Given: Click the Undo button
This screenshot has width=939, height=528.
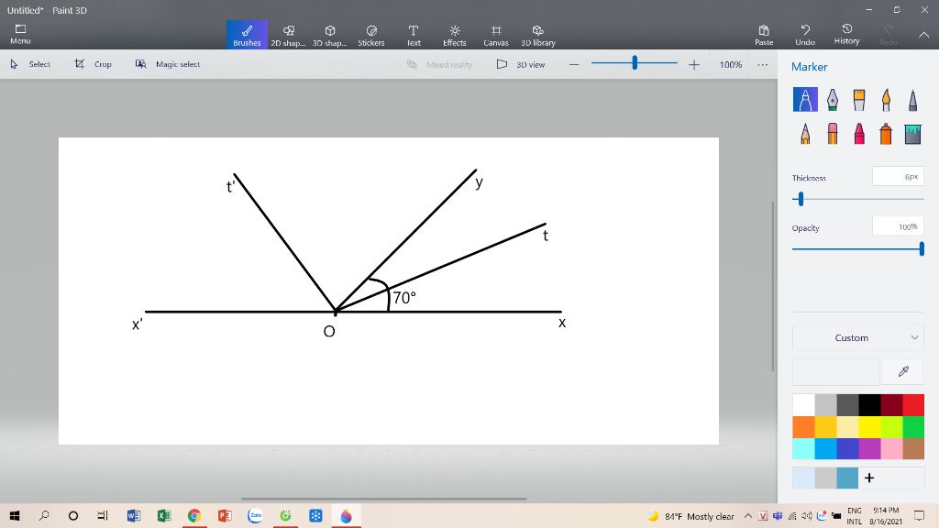Looking at the screenshot, I should (805, 34).
